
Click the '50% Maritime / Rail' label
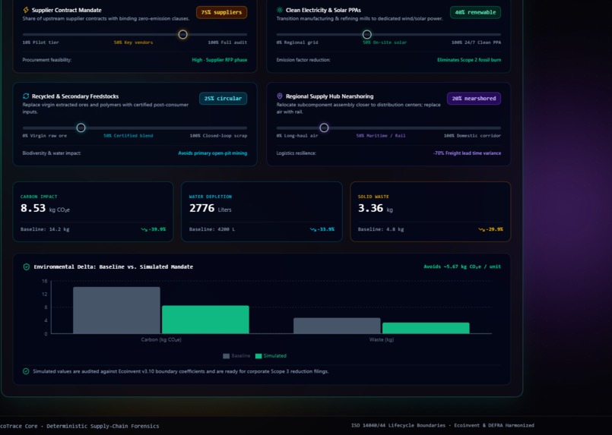click(x=381, y=136)
